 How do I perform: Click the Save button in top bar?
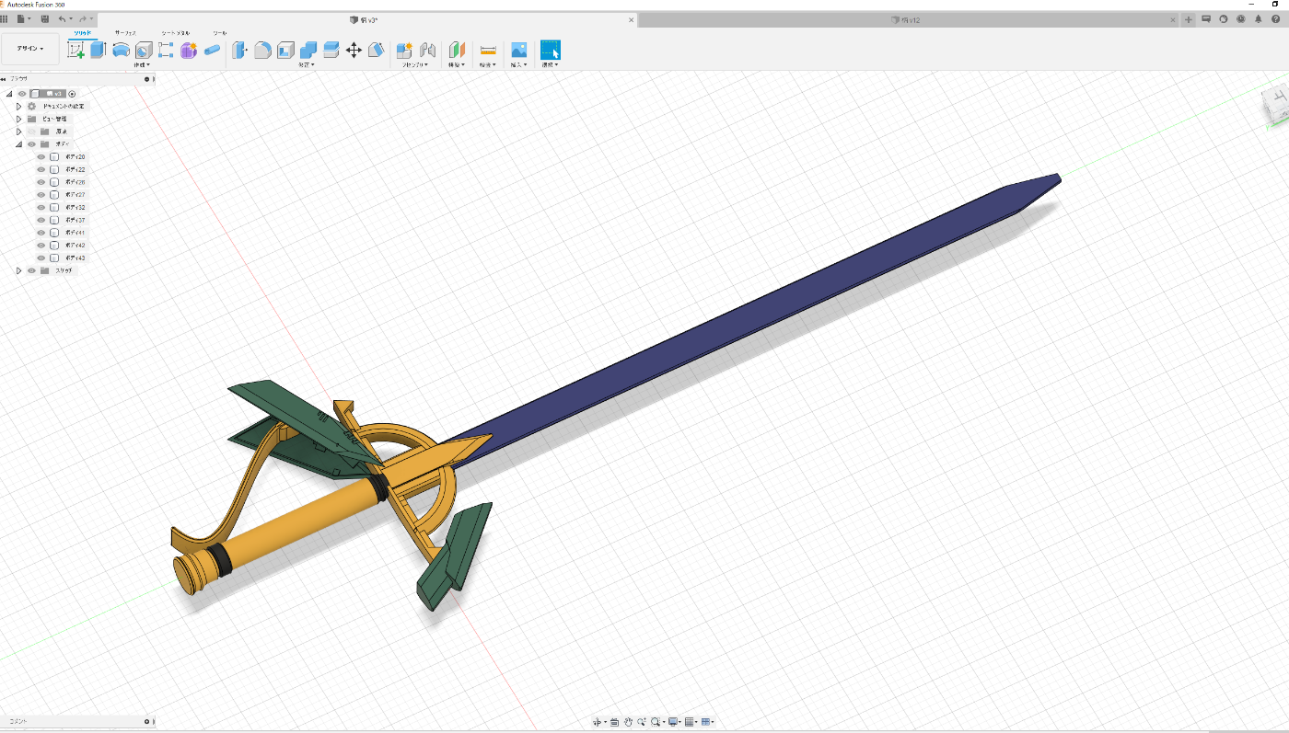[44, 18]
